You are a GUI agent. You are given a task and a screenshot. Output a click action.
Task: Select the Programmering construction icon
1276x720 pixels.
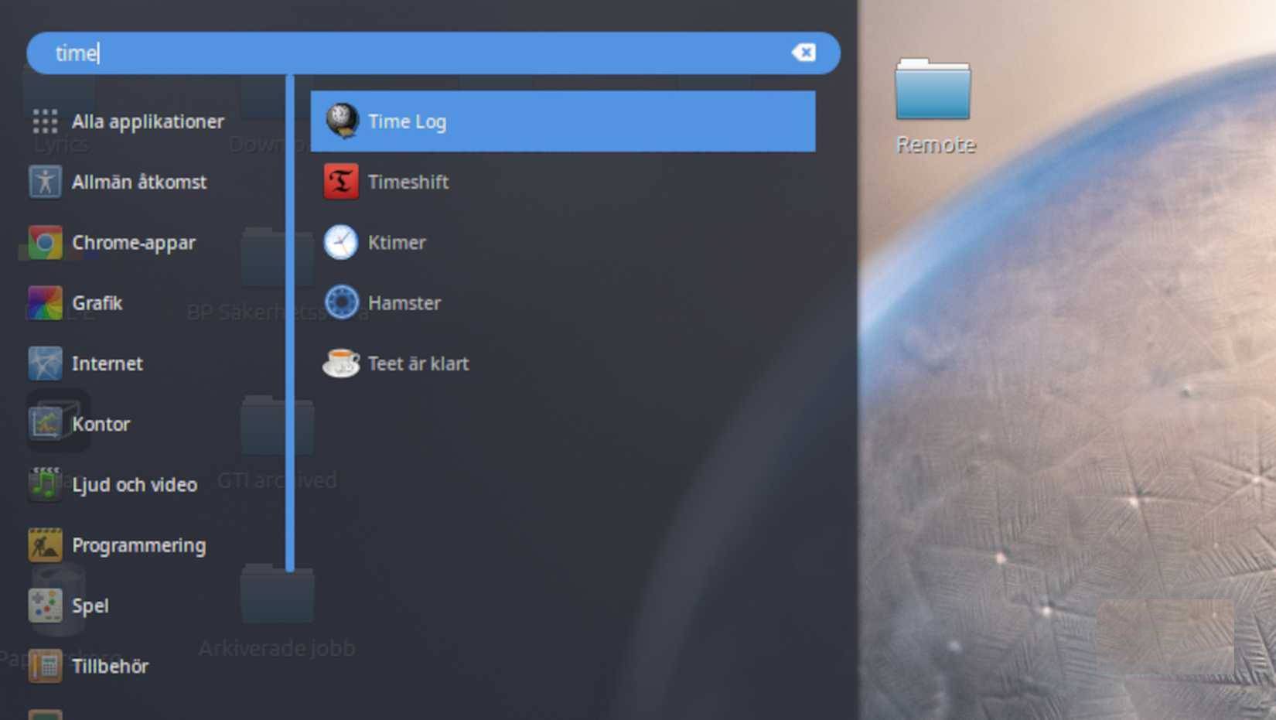44,544
